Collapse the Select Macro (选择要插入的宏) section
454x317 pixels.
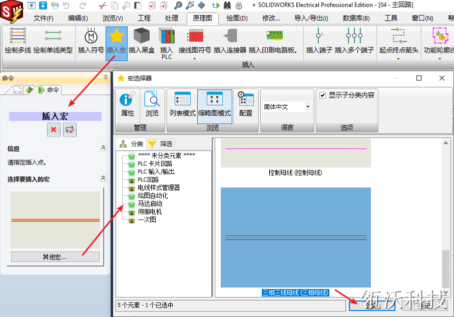103,178
